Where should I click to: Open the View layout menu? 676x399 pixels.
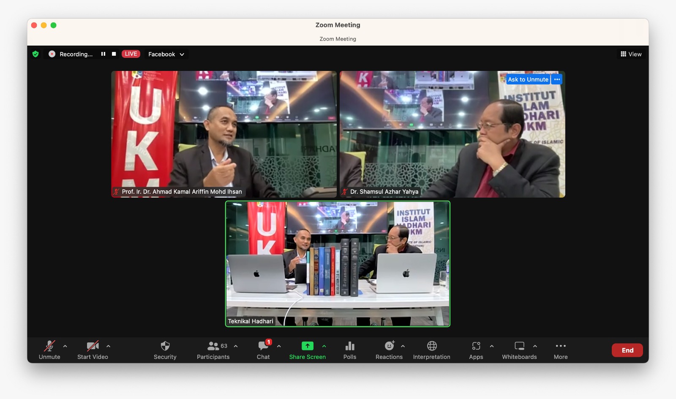(x=631, y=54)
